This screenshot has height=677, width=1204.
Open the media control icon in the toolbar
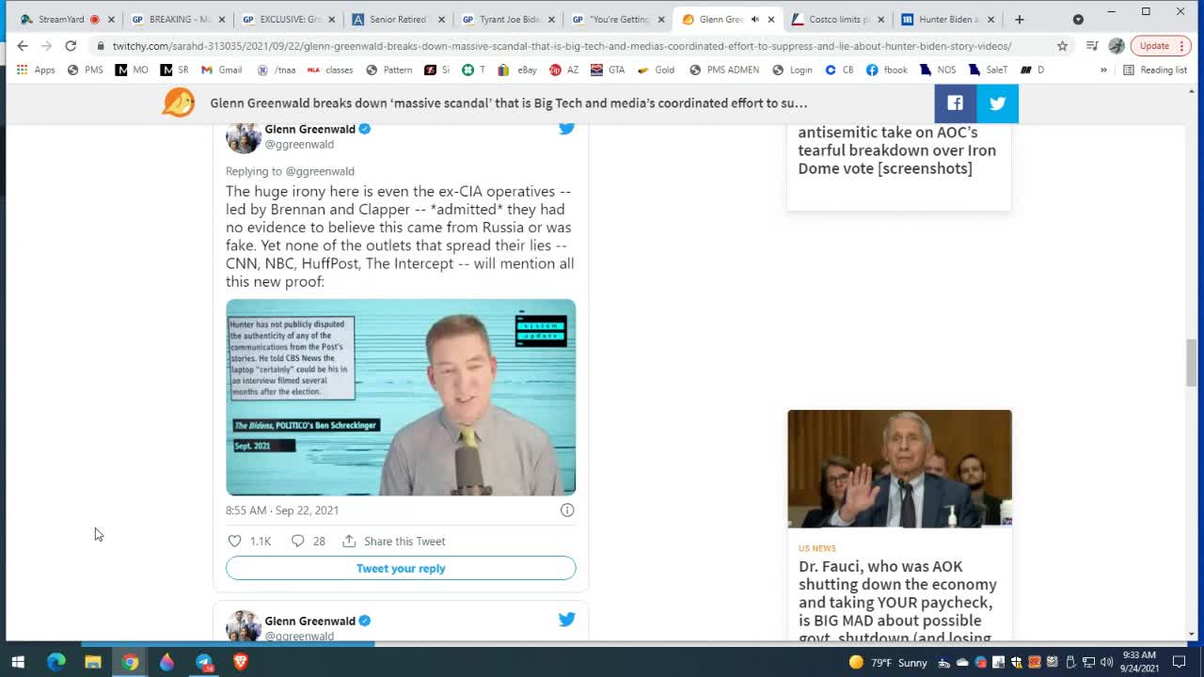tap(1091, 45)
